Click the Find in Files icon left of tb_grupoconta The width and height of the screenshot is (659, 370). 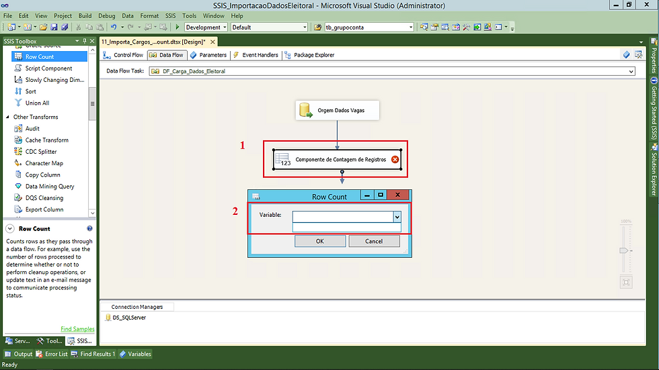pos(317,28)
